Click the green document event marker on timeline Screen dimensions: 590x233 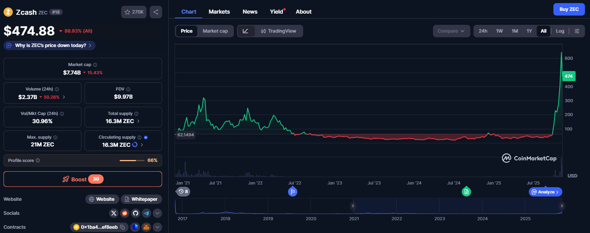click(466, 191)
